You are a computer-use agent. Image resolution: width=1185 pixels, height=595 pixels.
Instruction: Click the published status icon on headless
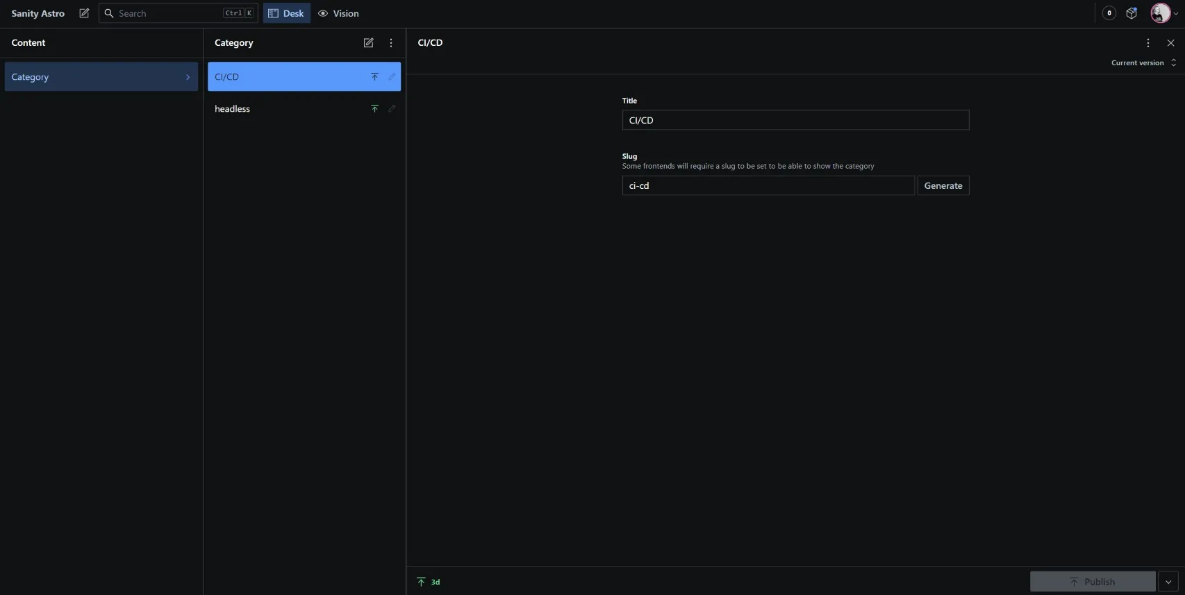(x=374, y=109)
